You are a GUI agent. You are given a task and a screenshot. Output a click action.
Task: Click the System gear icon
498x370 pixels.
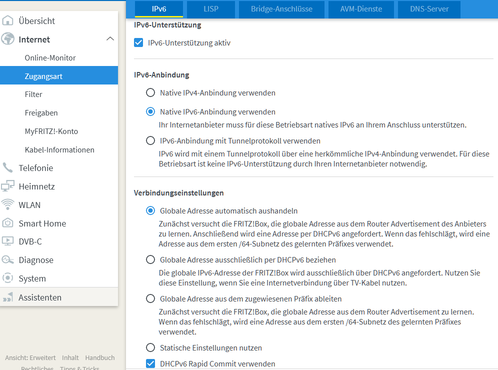click(7, 278)
